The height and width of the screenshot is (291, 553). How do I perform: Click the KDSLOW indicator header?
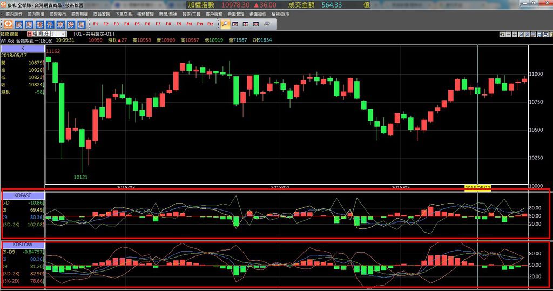point(23,245)
